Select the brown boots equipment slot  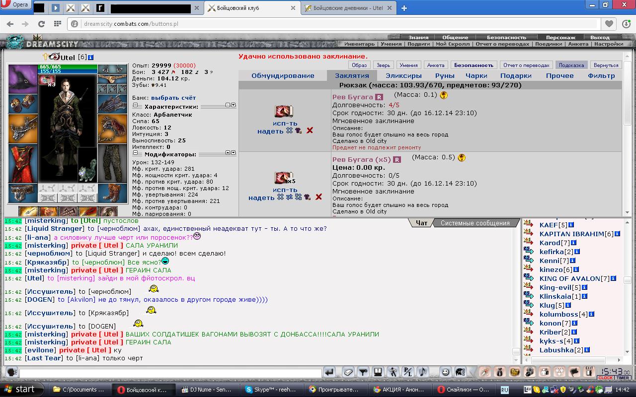(x=112, y=193)
